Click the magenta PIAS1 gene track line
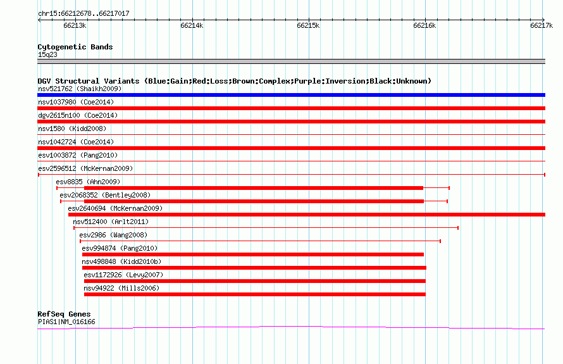This screenshot has width=563, height=364. pos(291,327)
